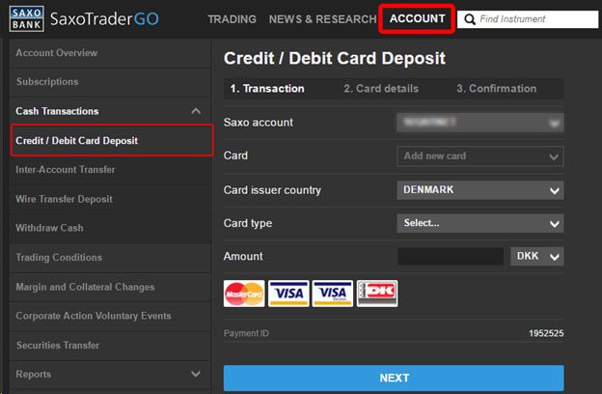Image resolution: width=602 pixels, height=394 pixels.
Task: Open Margin and Collateral Changes
Action: click(110, 287)
